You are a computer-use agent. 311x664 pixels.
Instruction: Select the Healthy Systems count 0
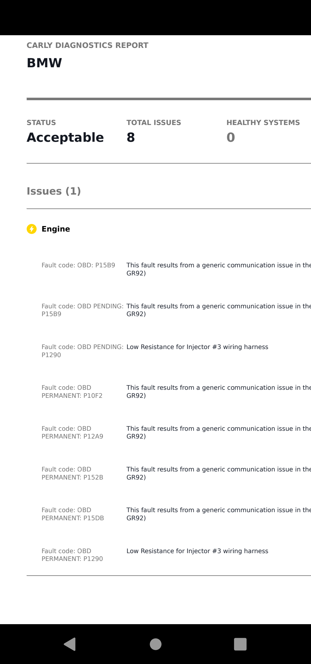click(x=231, y=137)
